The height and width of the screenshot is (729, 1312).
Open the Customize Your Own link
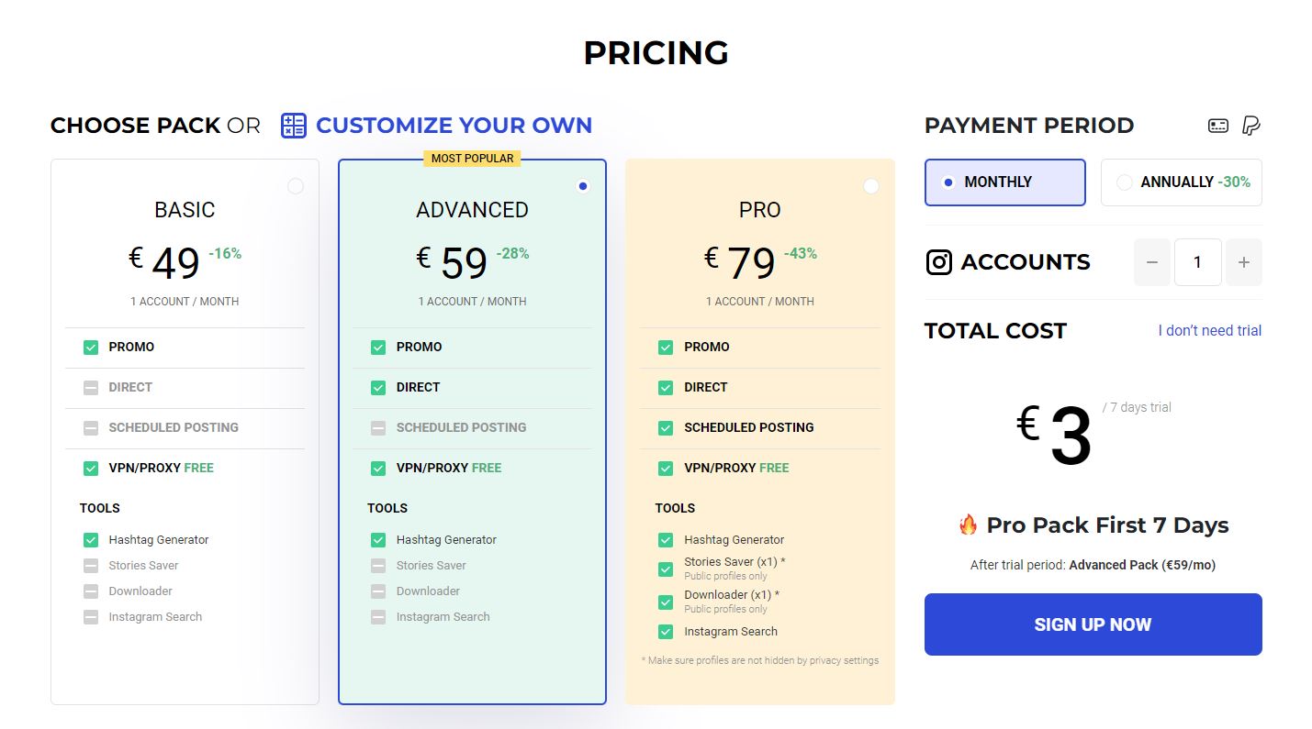coord(454,126)
